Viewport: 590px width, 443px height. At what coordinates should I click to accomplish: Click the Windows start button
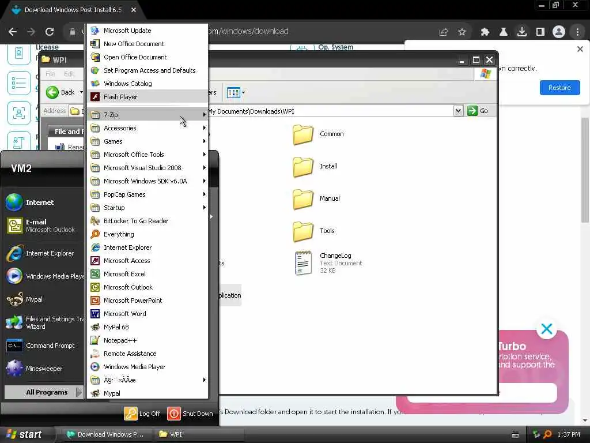point(25,434)
